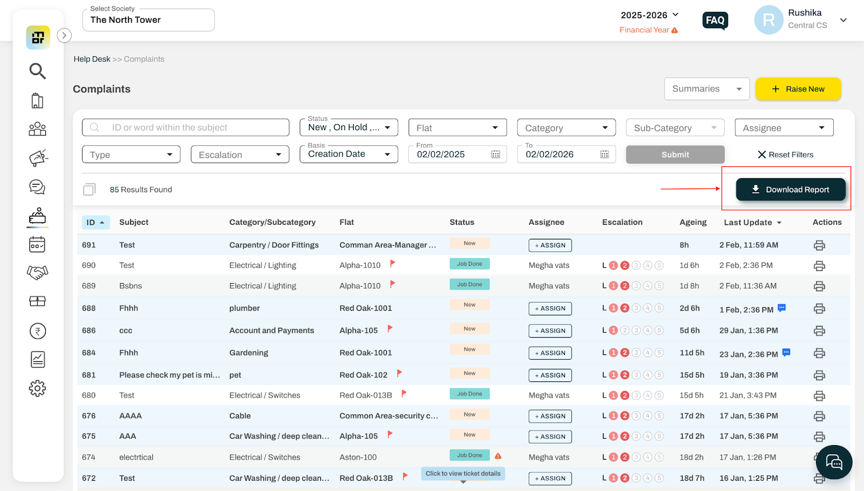
Task: Expand the sidebar with the arrow toggle
Action: (x=64, y=36)
